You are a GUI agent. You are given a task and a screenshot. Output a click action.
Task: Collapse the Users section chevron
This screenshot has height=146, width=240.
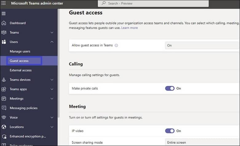click(x=52, y=42)
